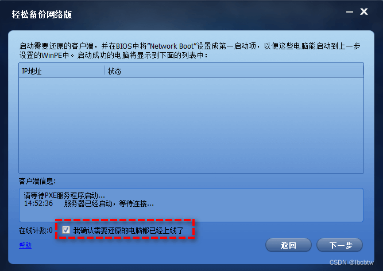Click the 轻松备份网络版 title text
This screenshot has width=383, height=271.
click(42, 14)
